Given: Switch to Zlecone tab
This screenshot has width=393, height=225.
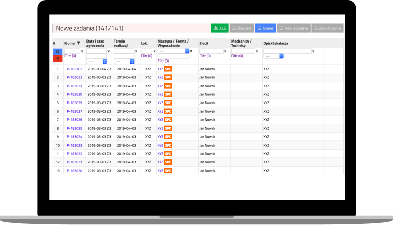Looking at the screenshot, I should coord(242,28).
